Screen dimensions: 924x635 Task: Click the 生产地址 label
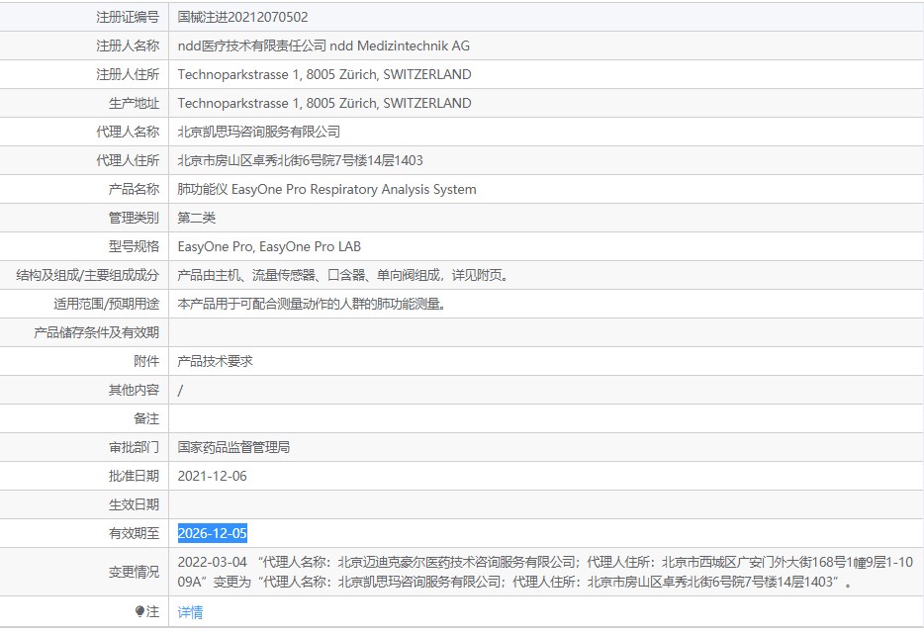pyautogui.click(x=134, y=103)
